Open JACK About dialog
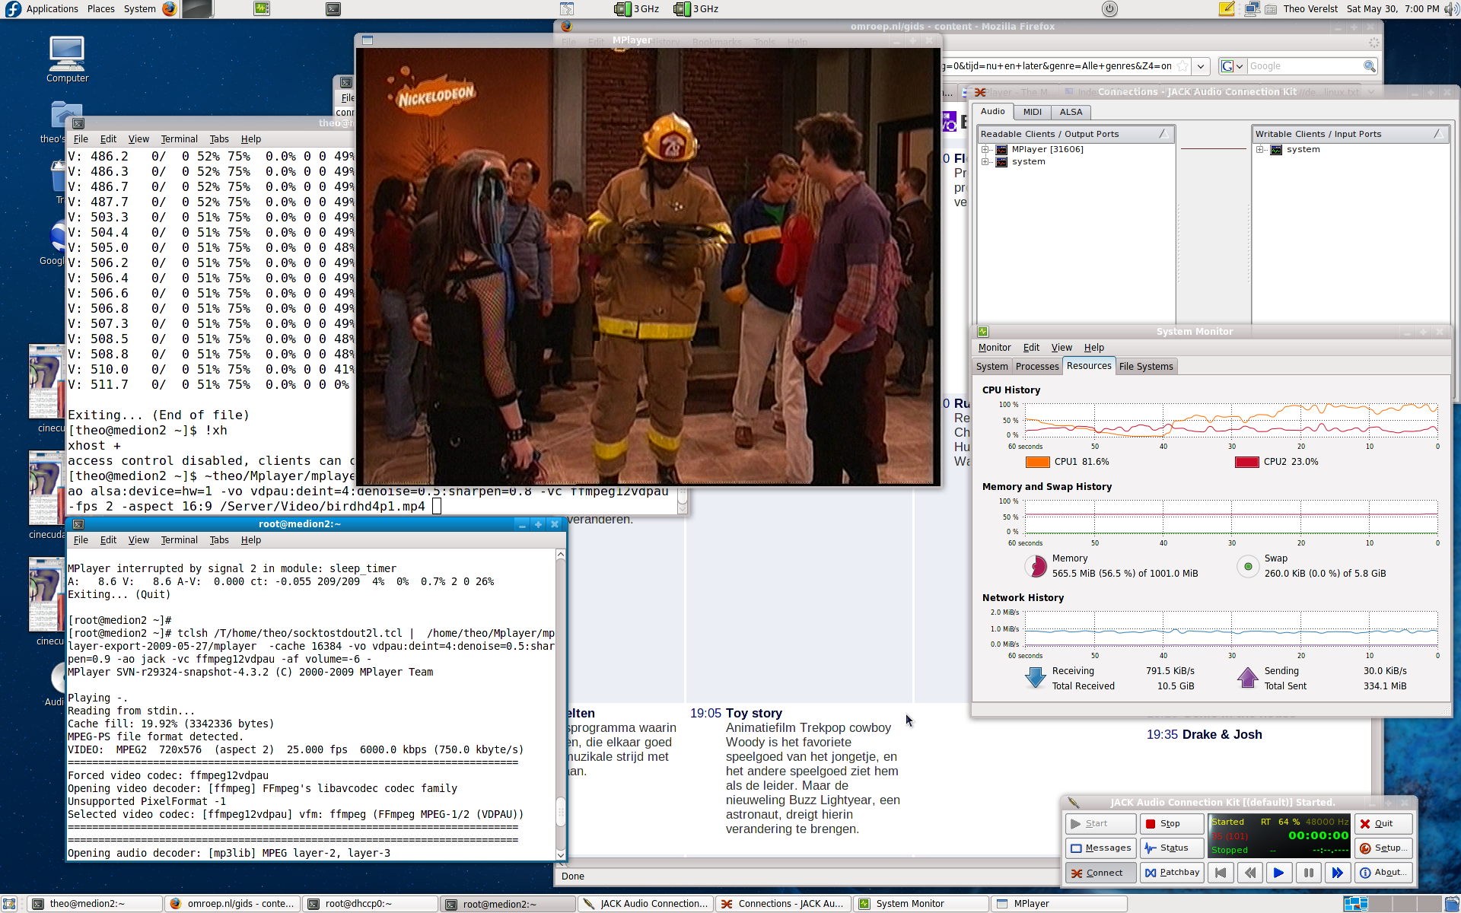 (1383, 873)
